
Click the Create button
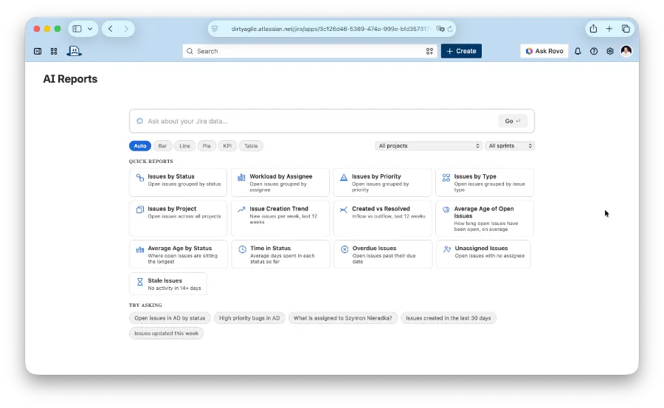pos(461,51)
